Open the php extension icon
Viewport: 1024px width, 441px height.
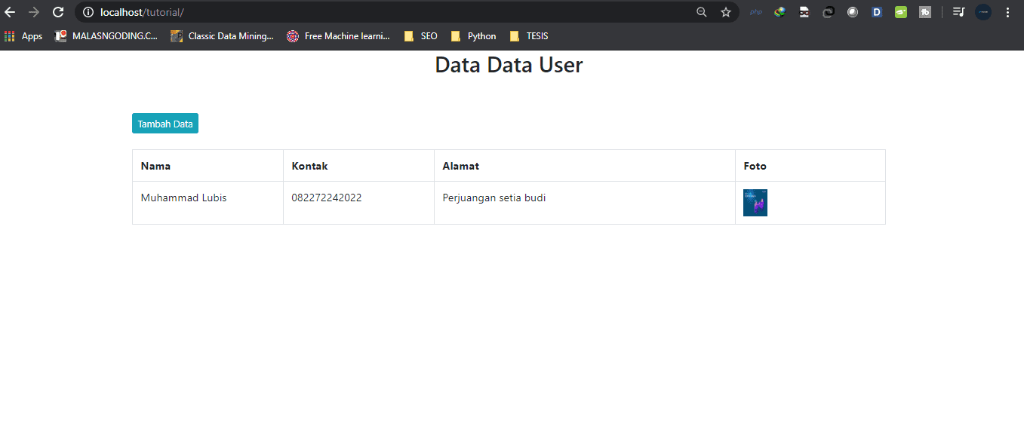[x=756, y=12]
